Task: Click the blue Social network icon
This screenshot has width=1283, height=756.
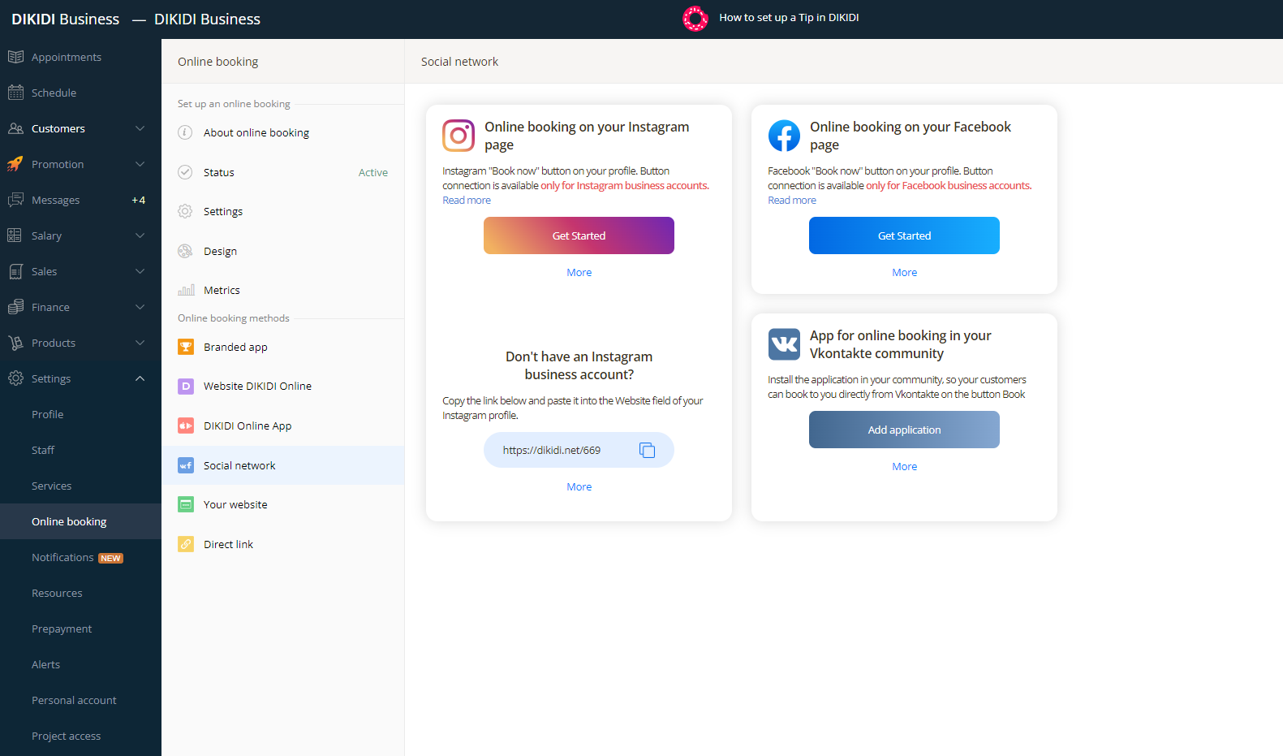Action: pos(186,465)
